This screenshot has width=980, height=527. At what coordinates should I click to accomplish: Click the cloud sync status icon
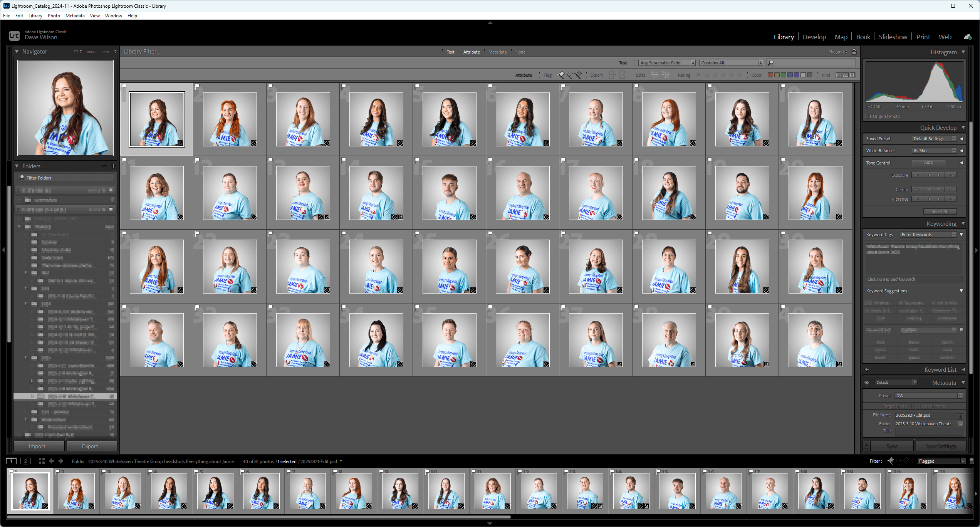pyautogui.click(x=967, y=37)
